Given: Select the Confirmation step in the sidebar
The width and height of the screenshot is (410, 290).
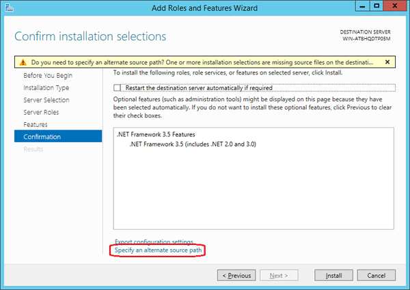Looking at the screenshot, I should (x=42, y=137).
